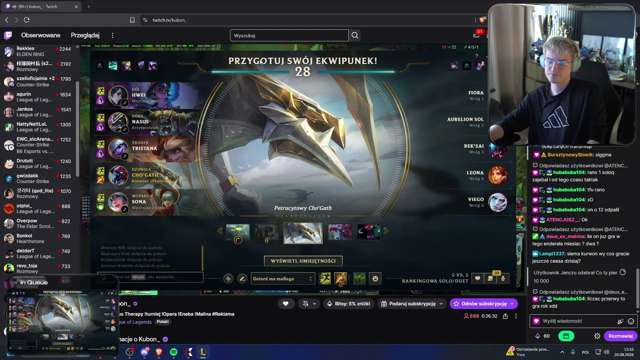Open Brave browser from the taskbar
Screen dimensions: 640x360
click(x=159, y=352)
